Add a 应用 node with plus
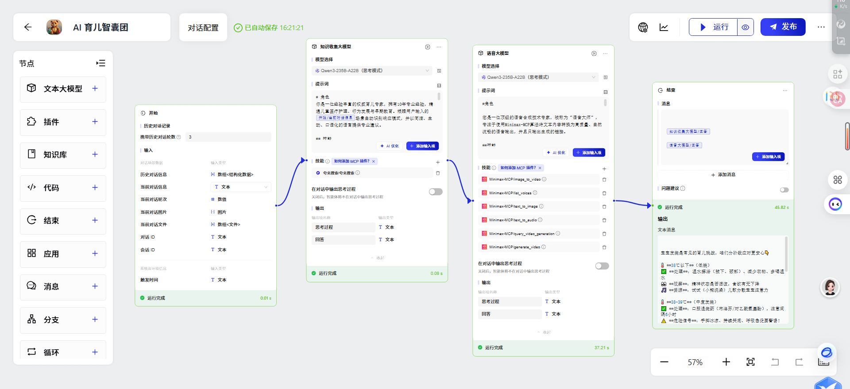 point(95,254)
